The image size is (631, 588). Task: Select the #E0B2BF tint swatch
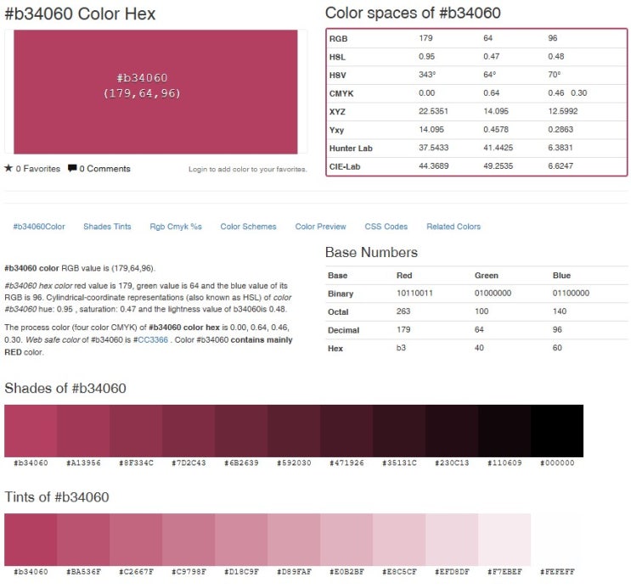346,540
